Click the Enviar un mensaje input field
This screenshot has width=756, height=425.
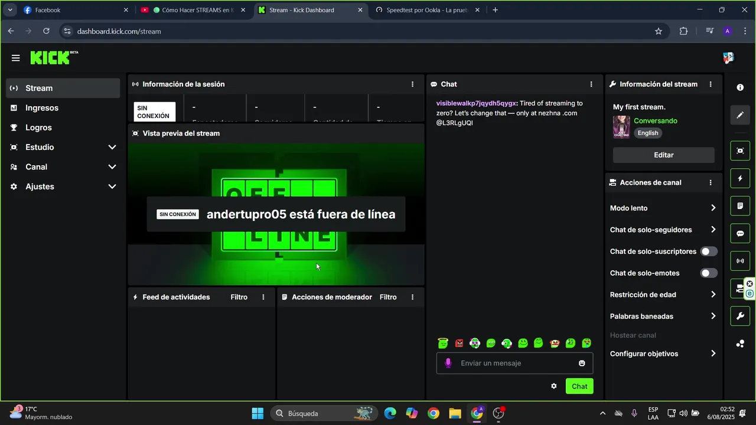tap(514, 363)
